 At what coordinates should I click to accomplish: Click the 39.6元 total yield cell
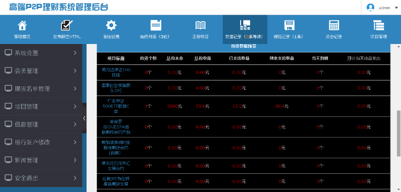[x=202, y=106]
